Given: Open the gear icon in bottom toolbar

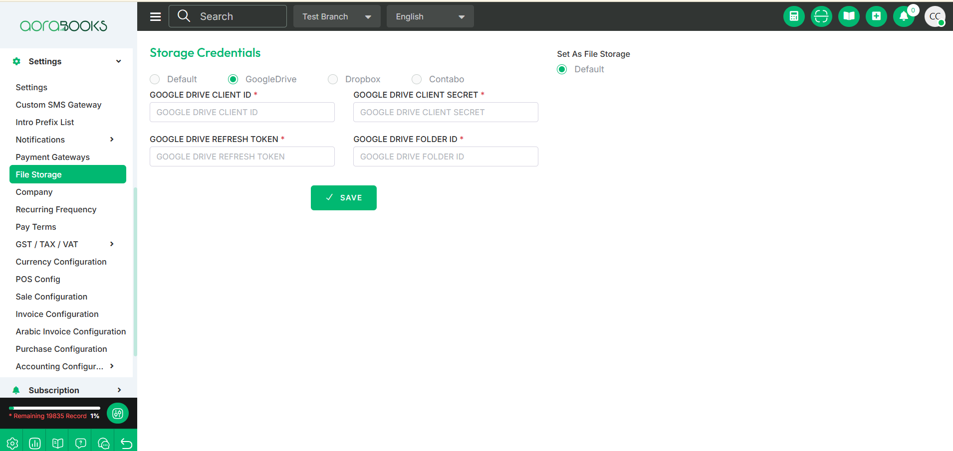Looking at the screenshot, I should tap(12, 444).
